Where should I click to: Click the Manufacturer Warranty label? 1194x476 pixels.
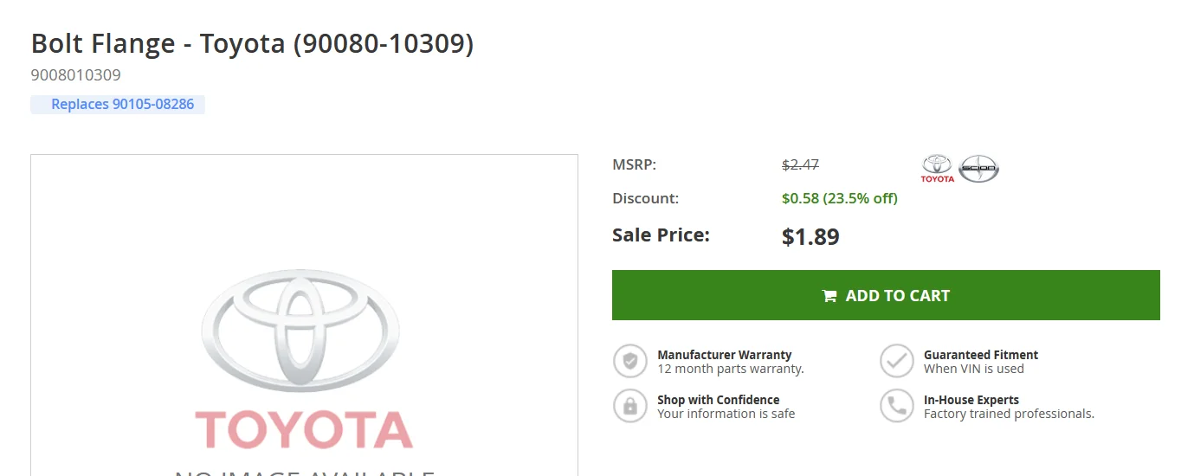[724, 355]
